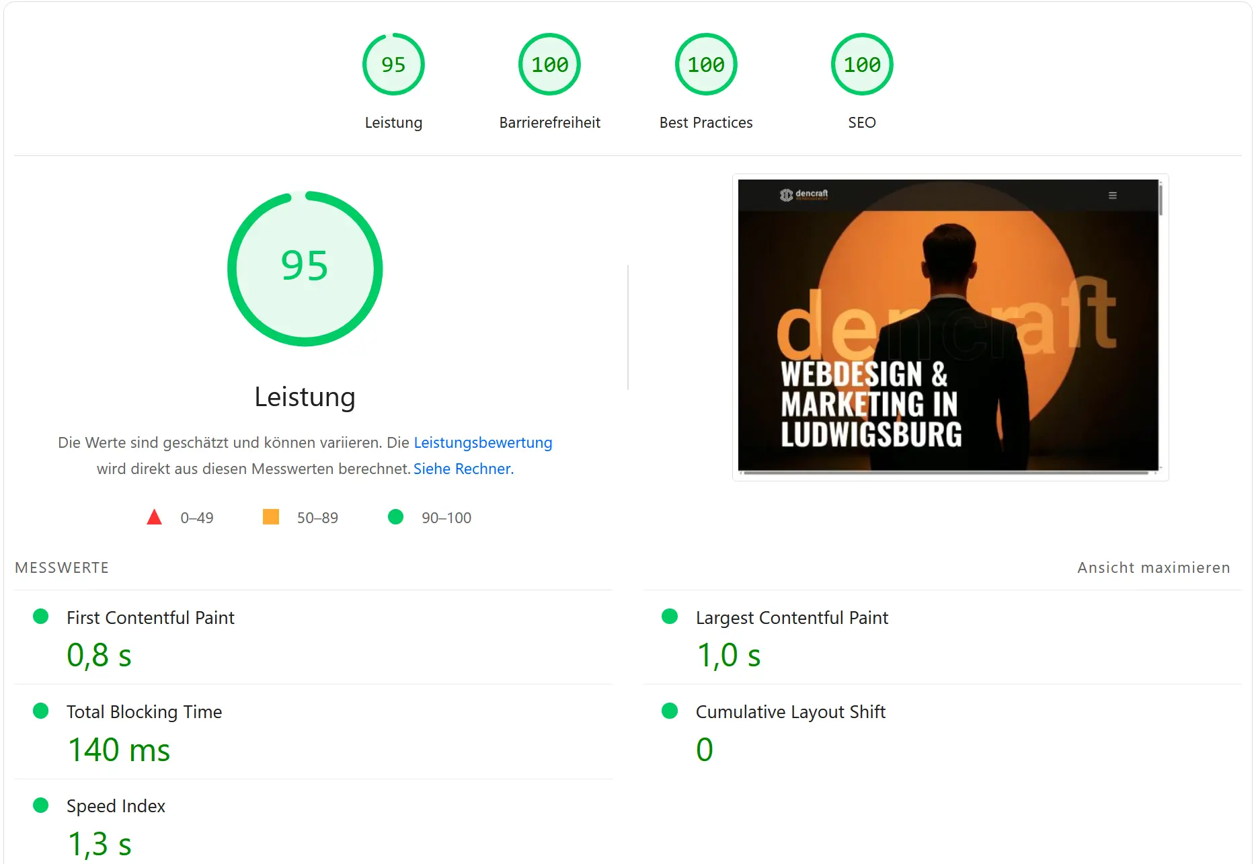Click the Leistung score gauge showing 95
This screenshot has width=1254, height=864.
(x=393, y=64)
